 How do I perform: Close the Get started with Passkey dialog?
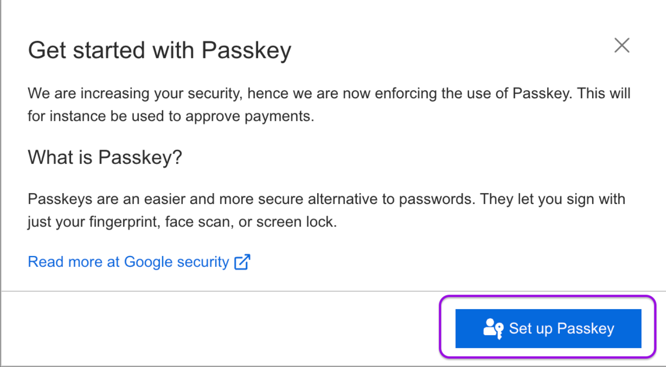click(622, 46)
